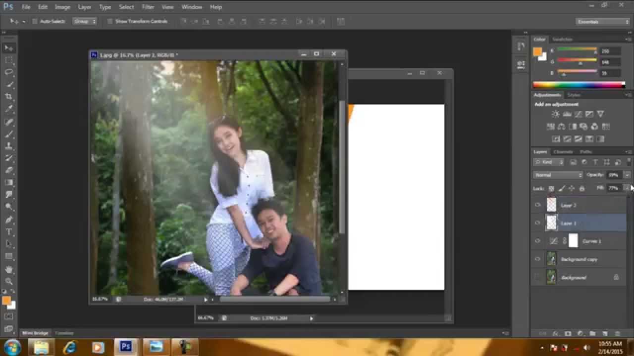Open layer style fx menu

(x=555, y=334)
